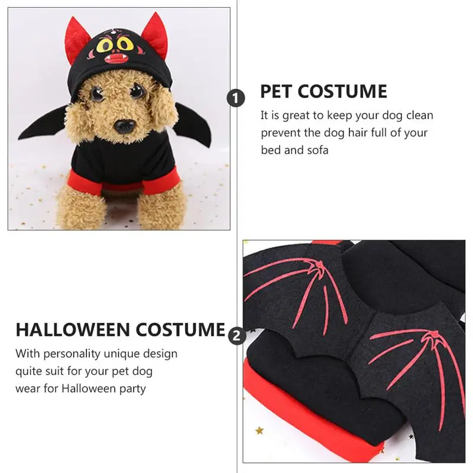Open the bat wings close-up photo
The height and width of the screenshot is (473, 473).
354,351
